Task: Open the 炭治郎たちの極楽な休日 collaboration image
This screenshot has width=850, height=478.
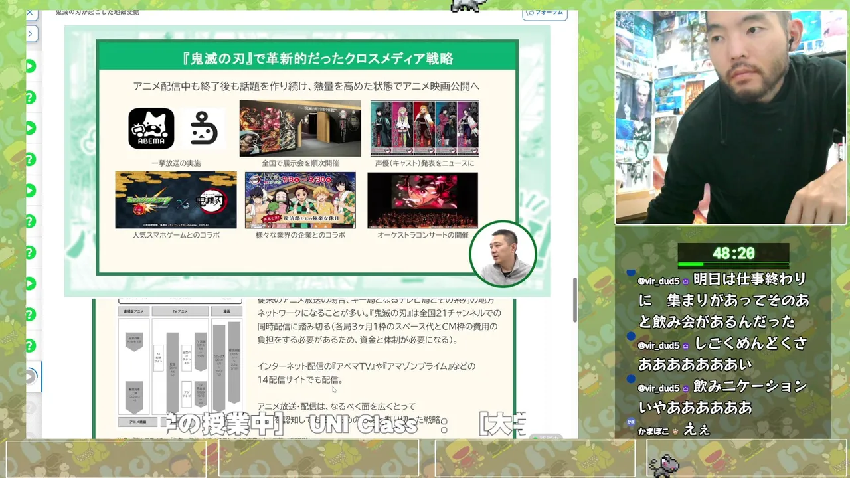Action: pos(300,200)
